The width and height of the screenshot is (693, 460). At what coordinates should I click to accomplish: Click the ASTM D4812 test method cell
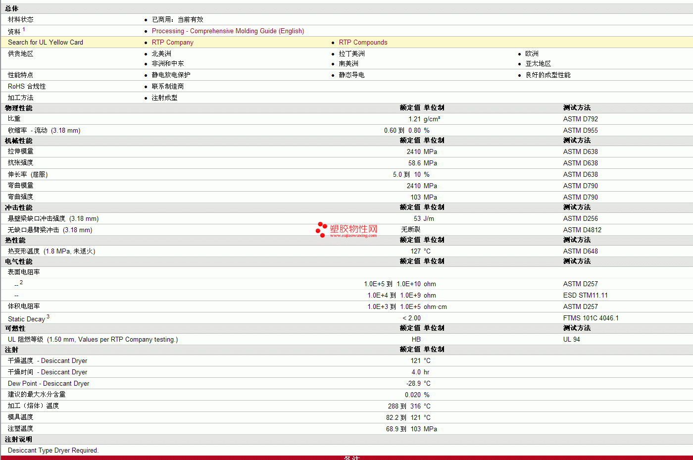coord(583,230)
